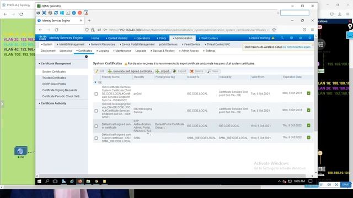353x198 pixels.
Task: Click the QEMU toolbar fullscreen icon
Action: pos(44,13)
